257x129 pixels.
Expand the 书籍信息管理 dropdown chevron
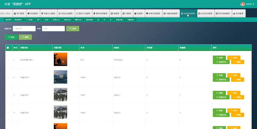coord(178,14)
